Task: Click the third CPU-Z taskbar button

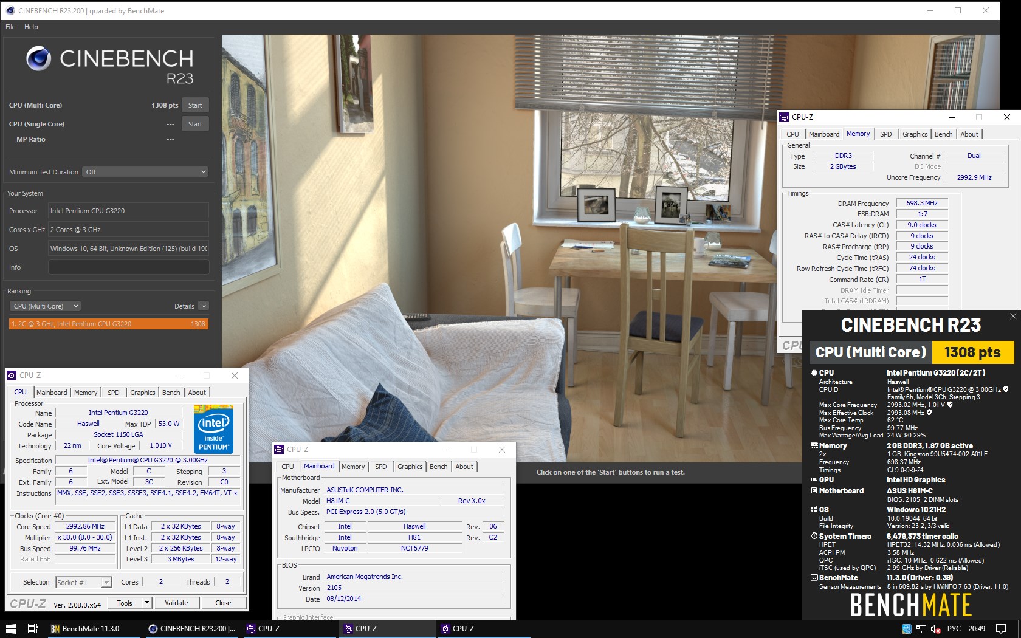Action: [x=484, y=629]
